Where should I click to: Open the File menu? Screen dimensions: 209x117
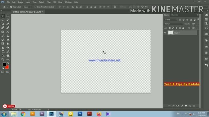coord(8,2)
